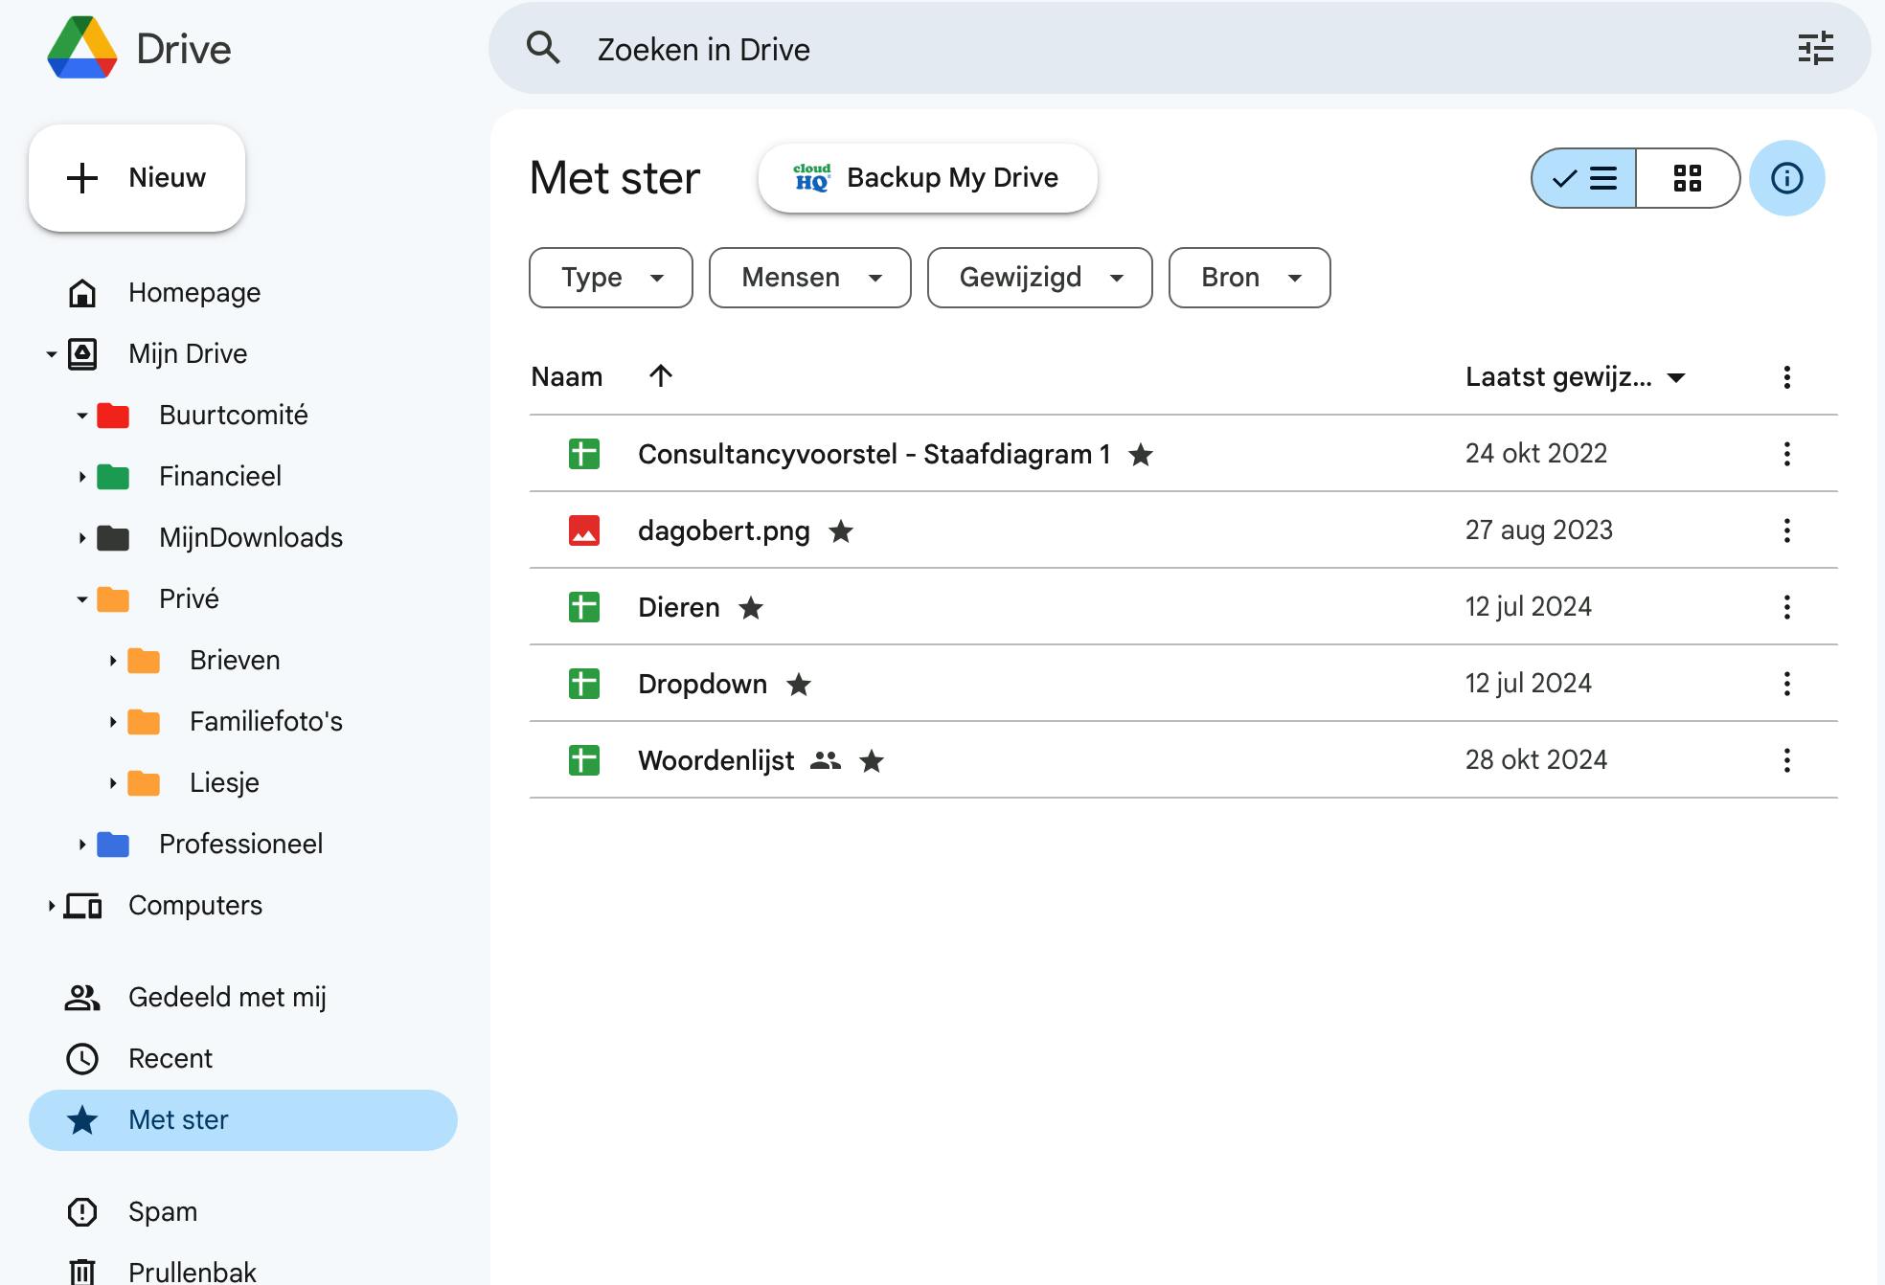
Task: Open column header more options menu
Action: [1786, 377]
